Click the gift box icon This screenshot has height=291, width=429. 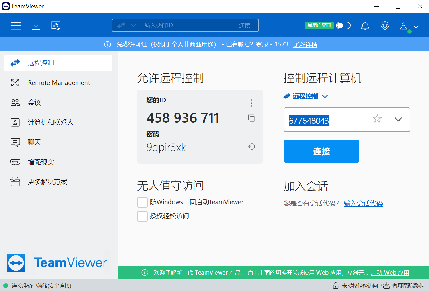pyautogui.click(x=15, y=182)
